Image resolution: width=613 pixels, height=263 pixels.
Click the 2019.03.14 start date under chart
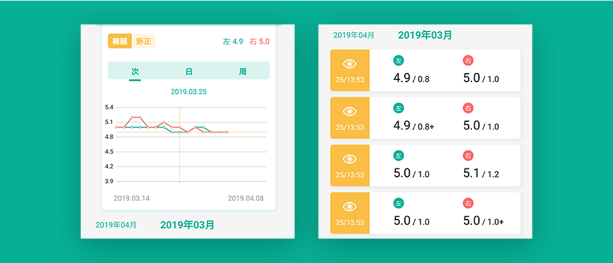pyautogui.click(x=132, y=198)
